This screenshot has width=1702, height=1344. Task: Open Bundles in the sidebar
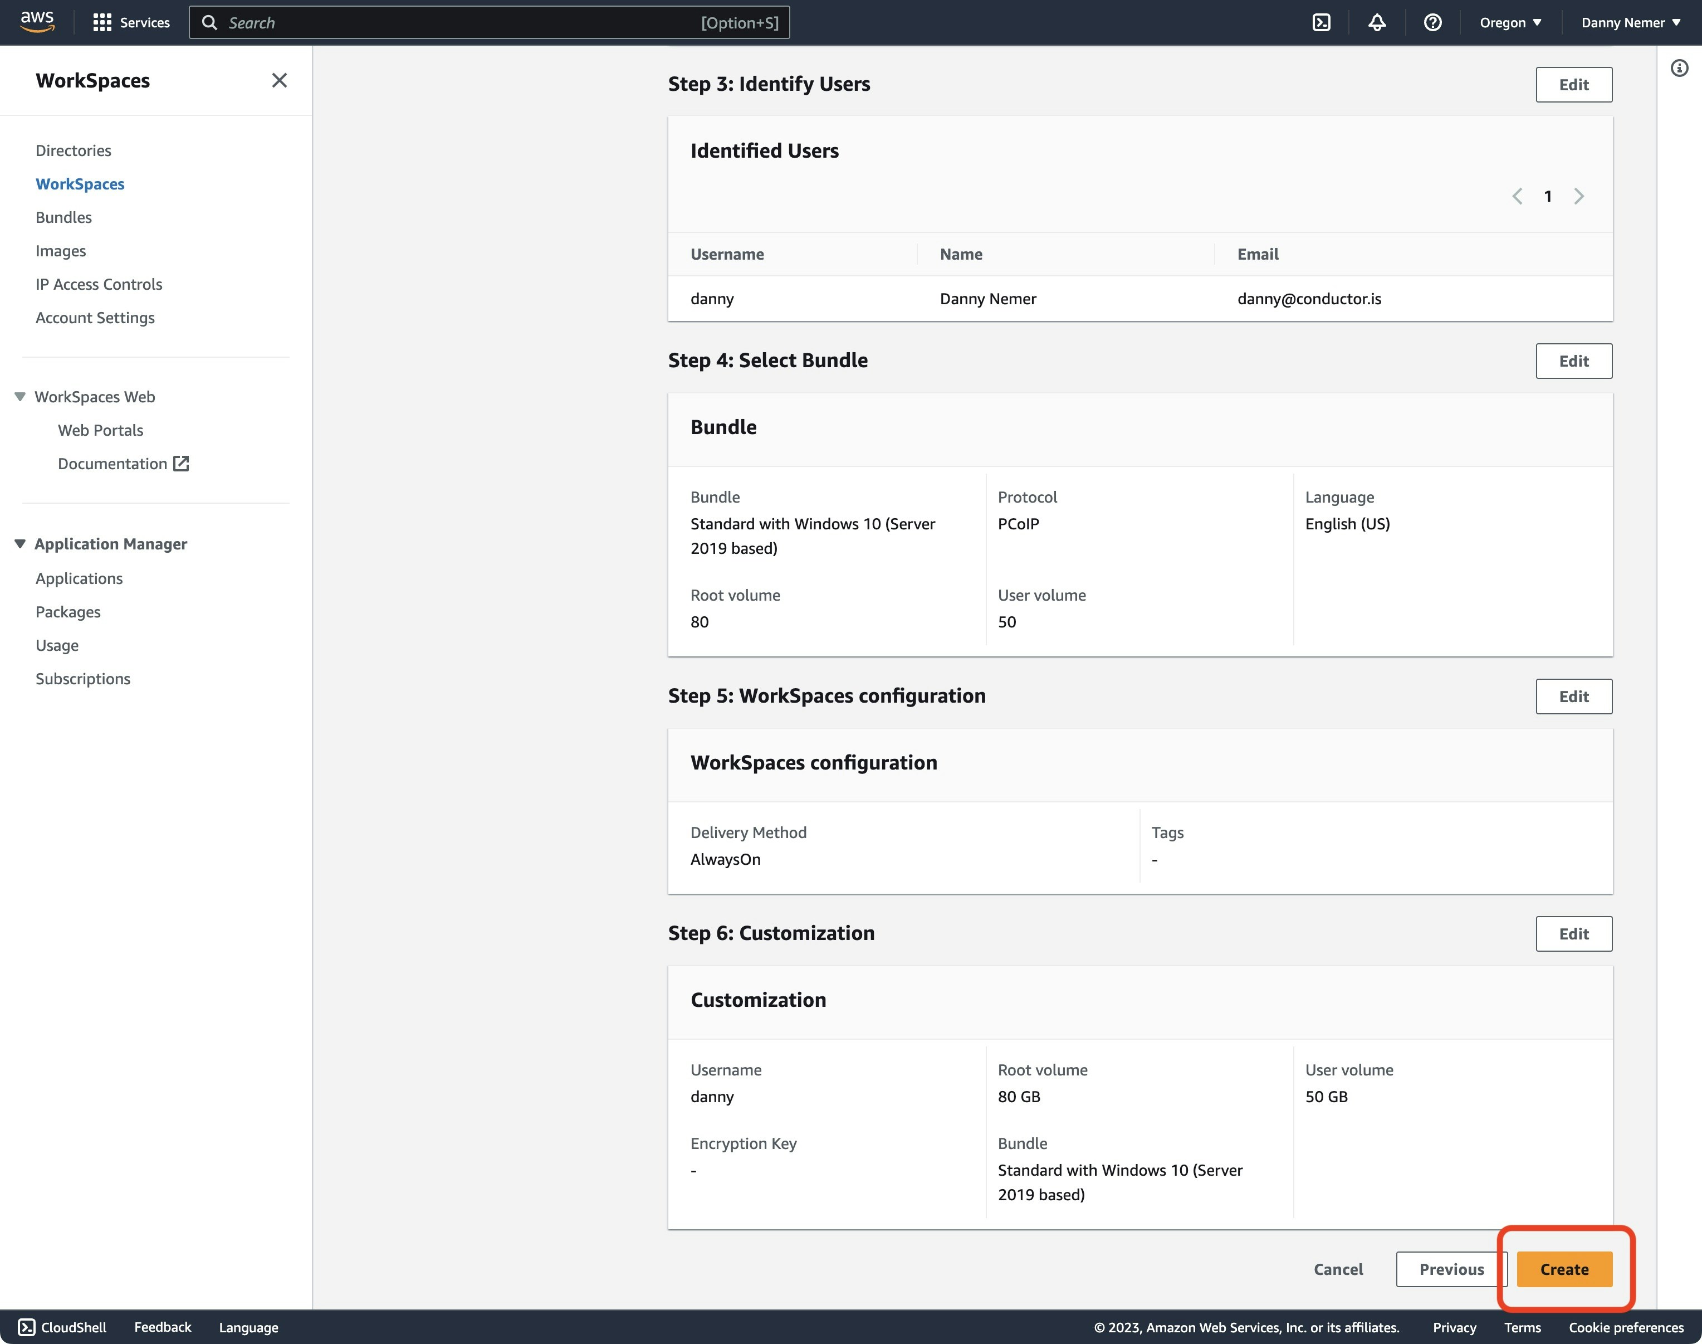(x=63, y=217)
